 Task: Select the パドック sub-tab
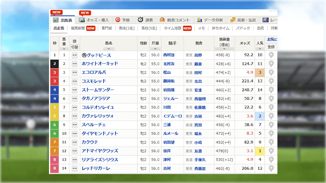tap(243, 28)
